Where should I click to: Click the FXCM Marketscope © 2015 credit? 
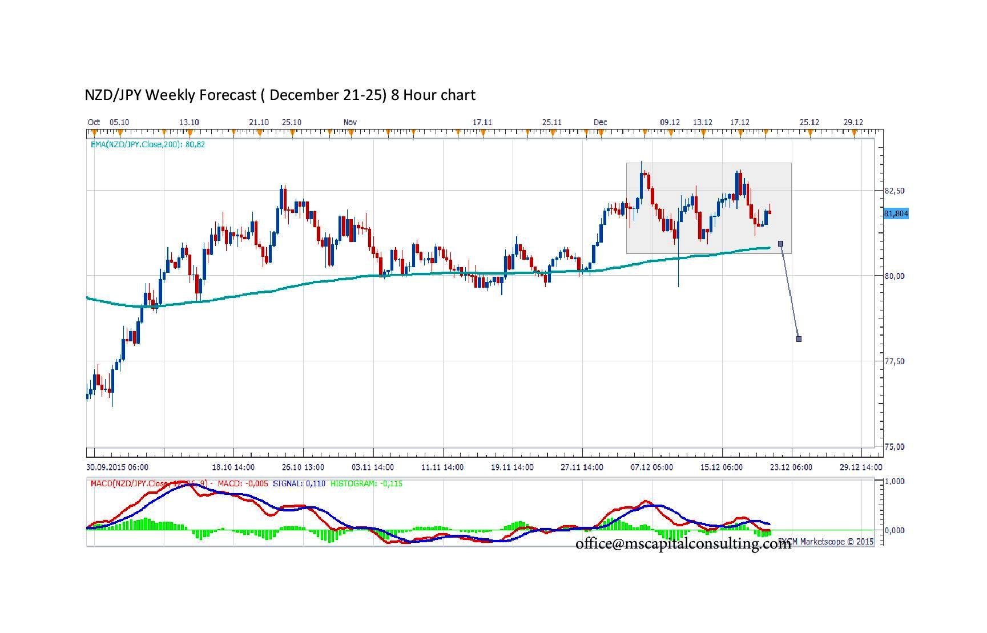(827, 541)
